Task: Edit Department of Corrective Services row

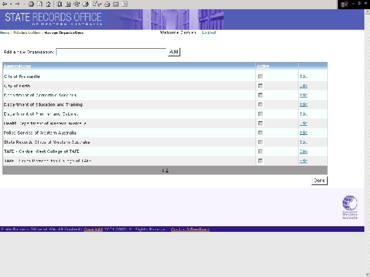Action: point(304,95)
